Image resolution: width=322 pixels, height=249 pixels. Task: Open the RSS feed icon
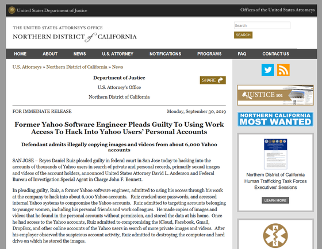(283, 70)
